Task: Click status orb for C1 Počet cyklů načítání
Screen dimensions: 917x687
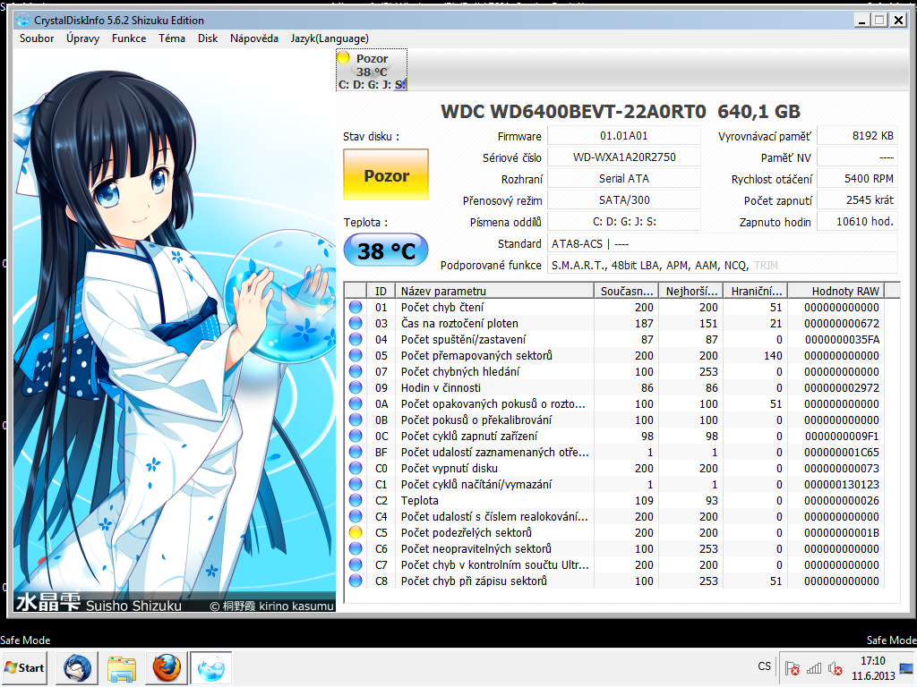Action: click(356, 484)
